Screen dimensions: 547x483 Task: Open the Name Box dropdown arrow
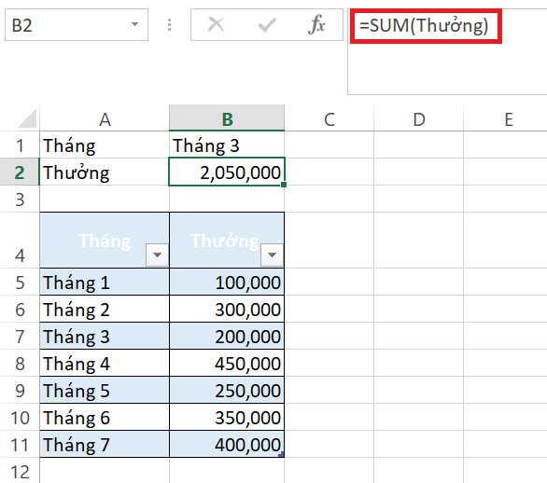point(134,24)
